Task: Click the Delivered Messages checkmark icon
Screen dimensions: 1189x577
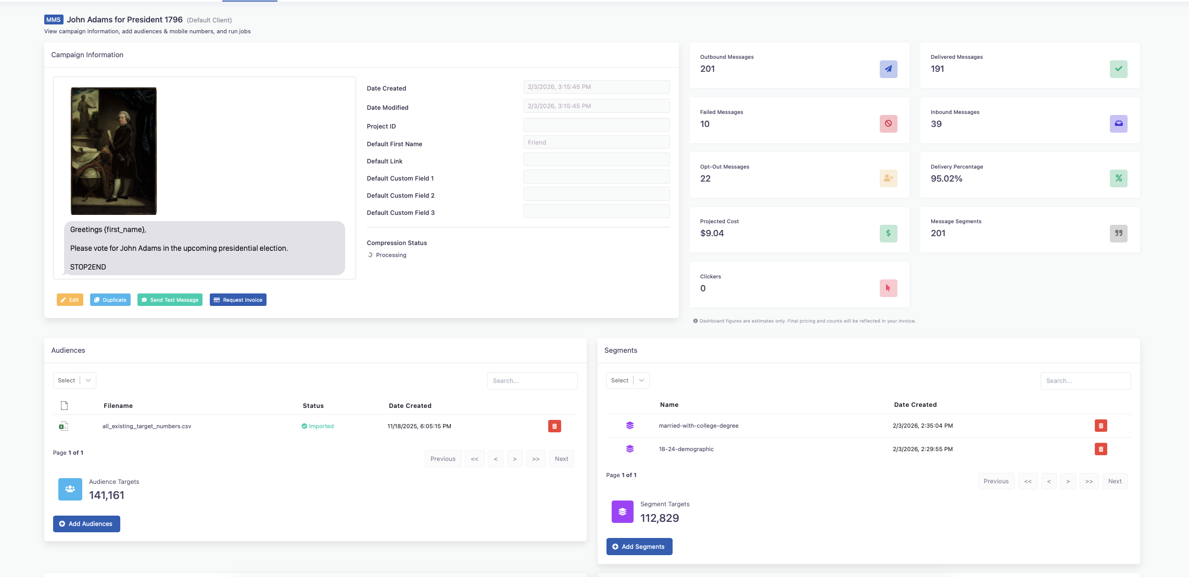Action: click(x=1118, y=69)
